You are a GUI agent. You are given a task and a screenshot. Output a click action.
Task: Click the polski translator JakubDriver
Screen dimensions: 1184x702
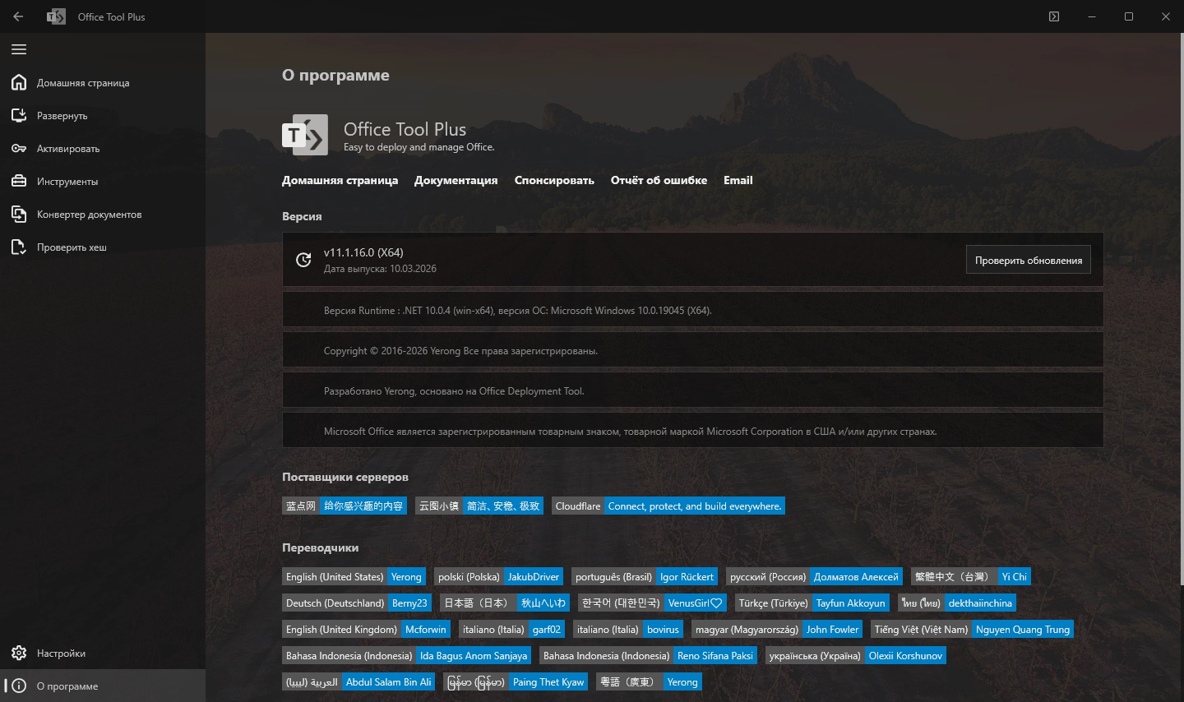[533, 576]
